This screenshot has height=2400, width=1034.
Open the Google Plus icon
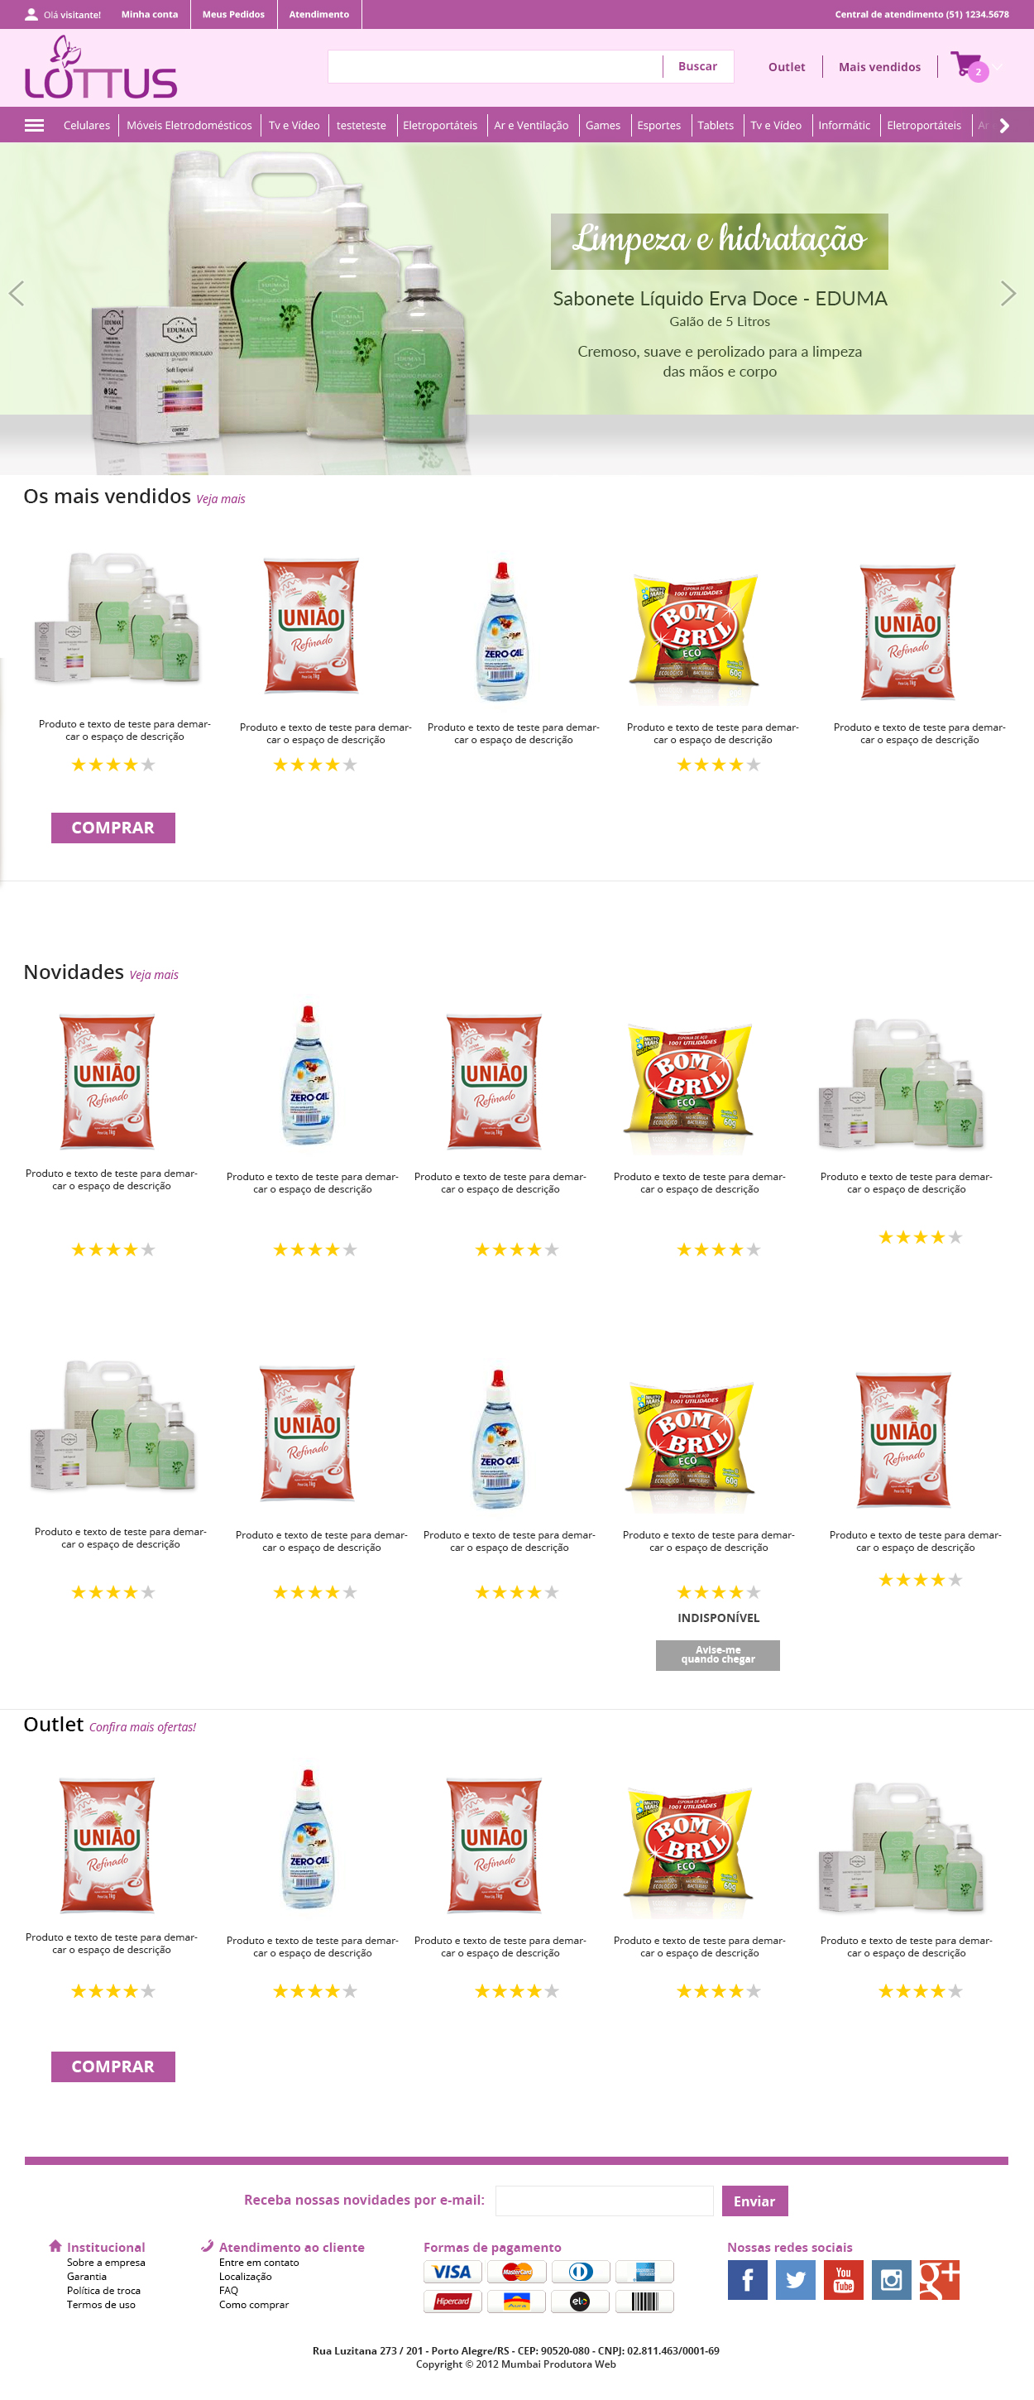point(939,2280)
